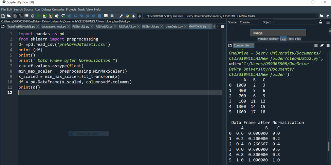Clear the console with the eraser icon
The height and width of the screenshot is (165, 331).
click(322, 45)
